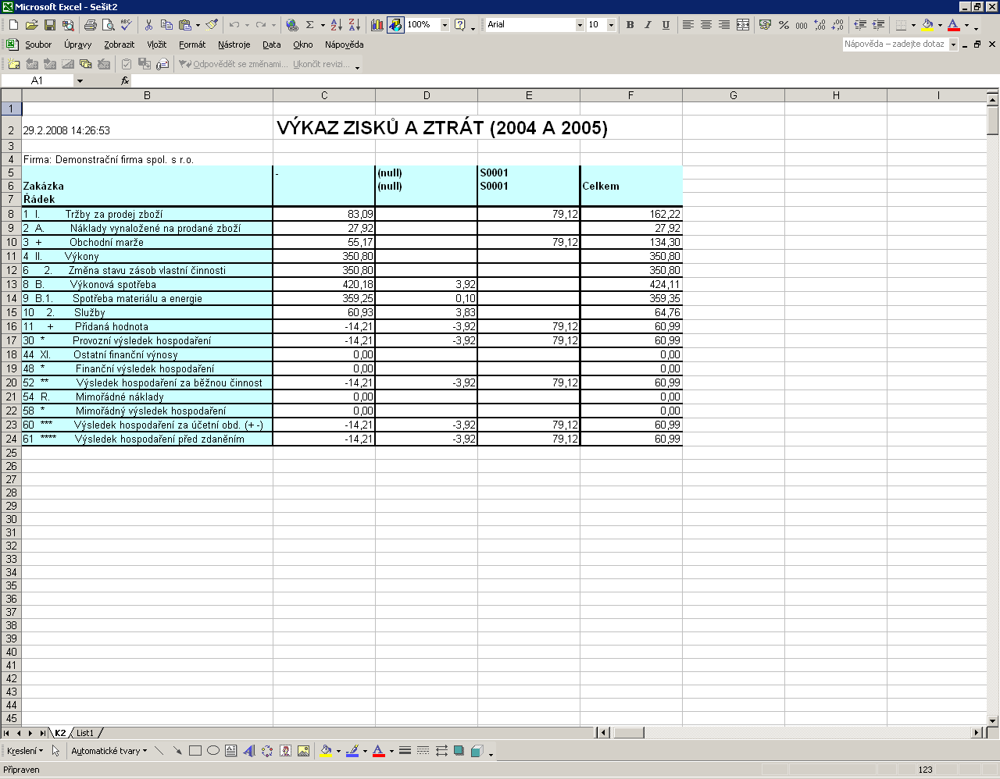This screenshot has height=779, width=1000.
Task: Select the Rectangle drawing tool
Action: (195, 751)
